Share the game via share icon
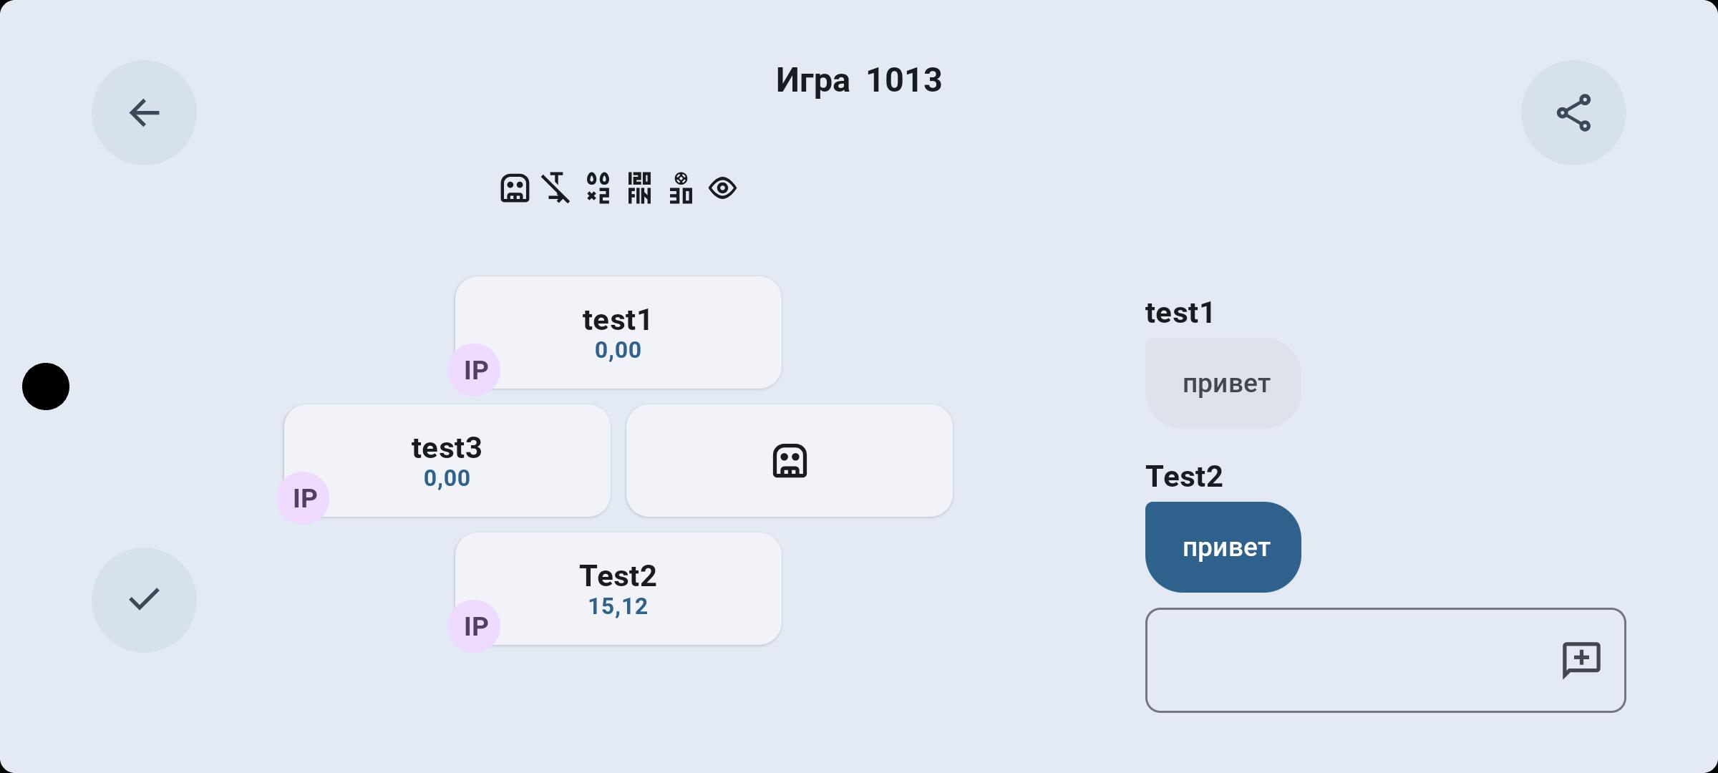 tap(1573, 113)
